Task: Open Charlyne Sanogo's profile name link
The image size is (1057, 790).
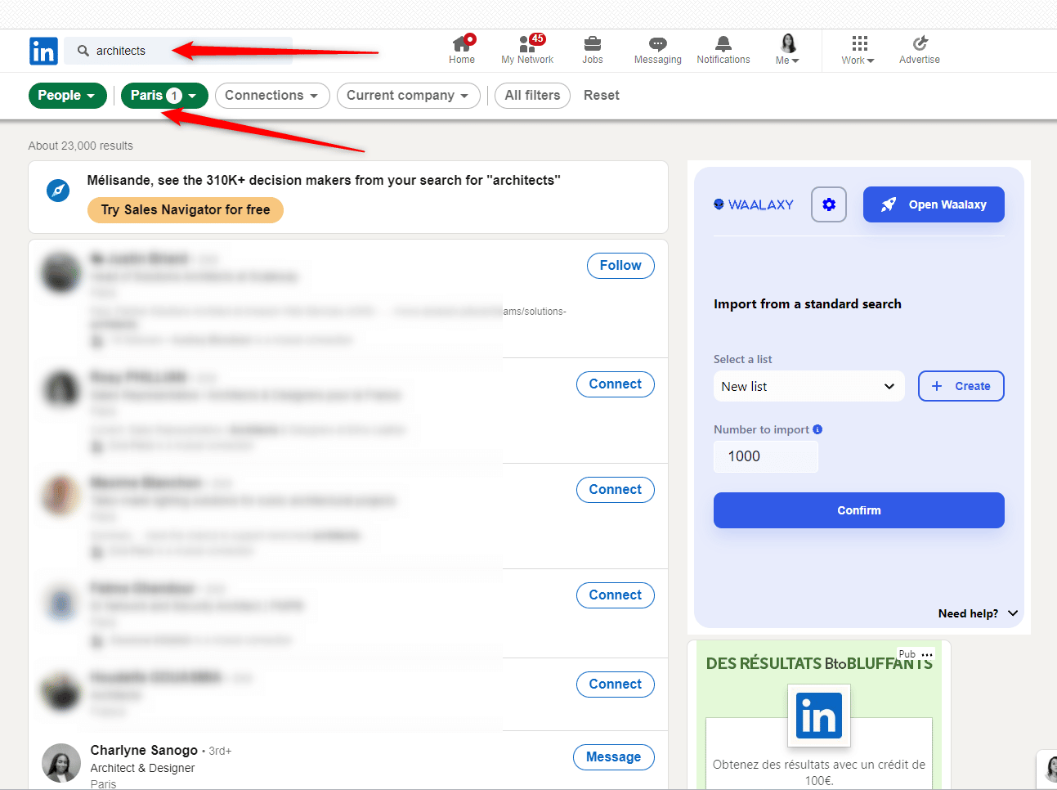Action: click(144, 750)
